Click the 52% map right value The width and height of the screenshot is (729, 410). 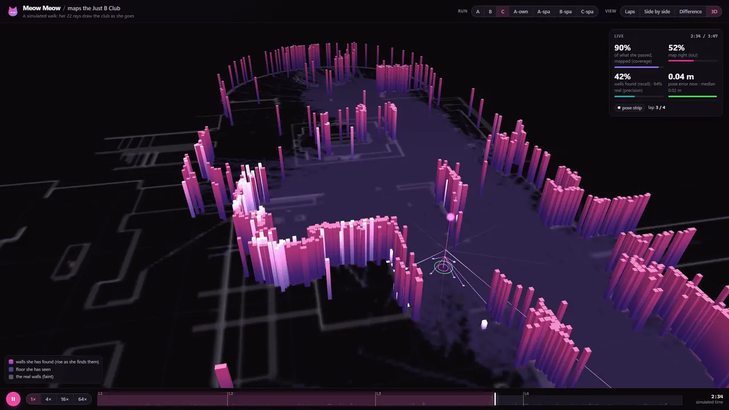point(676,48)
